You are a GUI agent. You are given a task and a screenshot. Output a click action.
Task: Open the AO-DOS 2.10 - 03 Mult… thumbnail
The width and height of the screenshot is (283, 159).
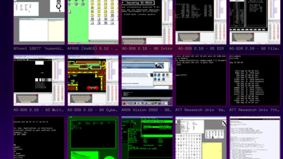pyautogui.click(x=39, y=80)
